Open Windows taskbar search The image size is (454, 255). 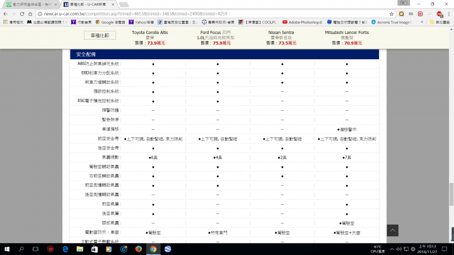pos(21,249)
